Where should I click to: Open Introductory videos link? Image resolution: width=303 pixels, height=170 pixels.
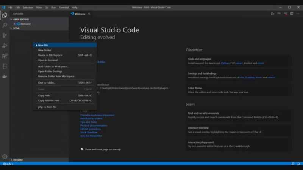pos(91,118)
